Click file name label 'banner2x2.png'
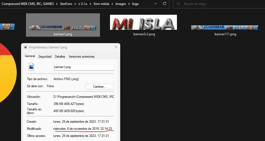 [x=144, y=34]
